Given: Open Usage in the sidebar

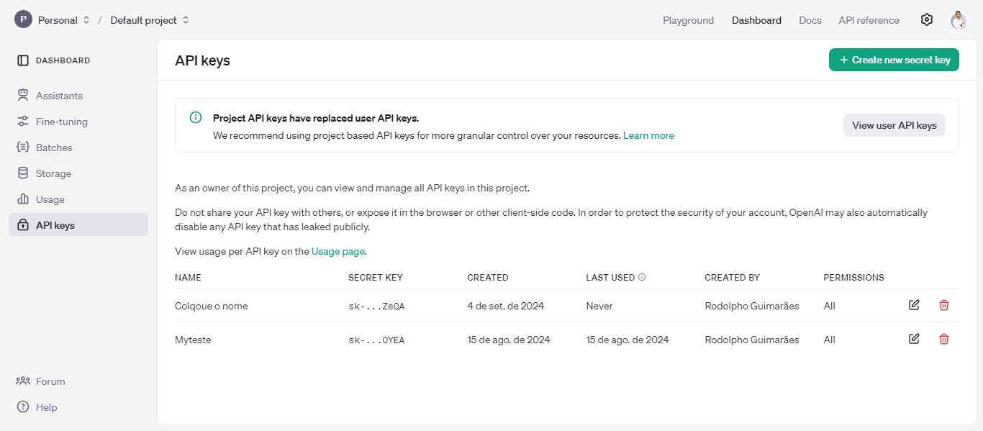Looking at the screenshot, I should pos(78,199).
